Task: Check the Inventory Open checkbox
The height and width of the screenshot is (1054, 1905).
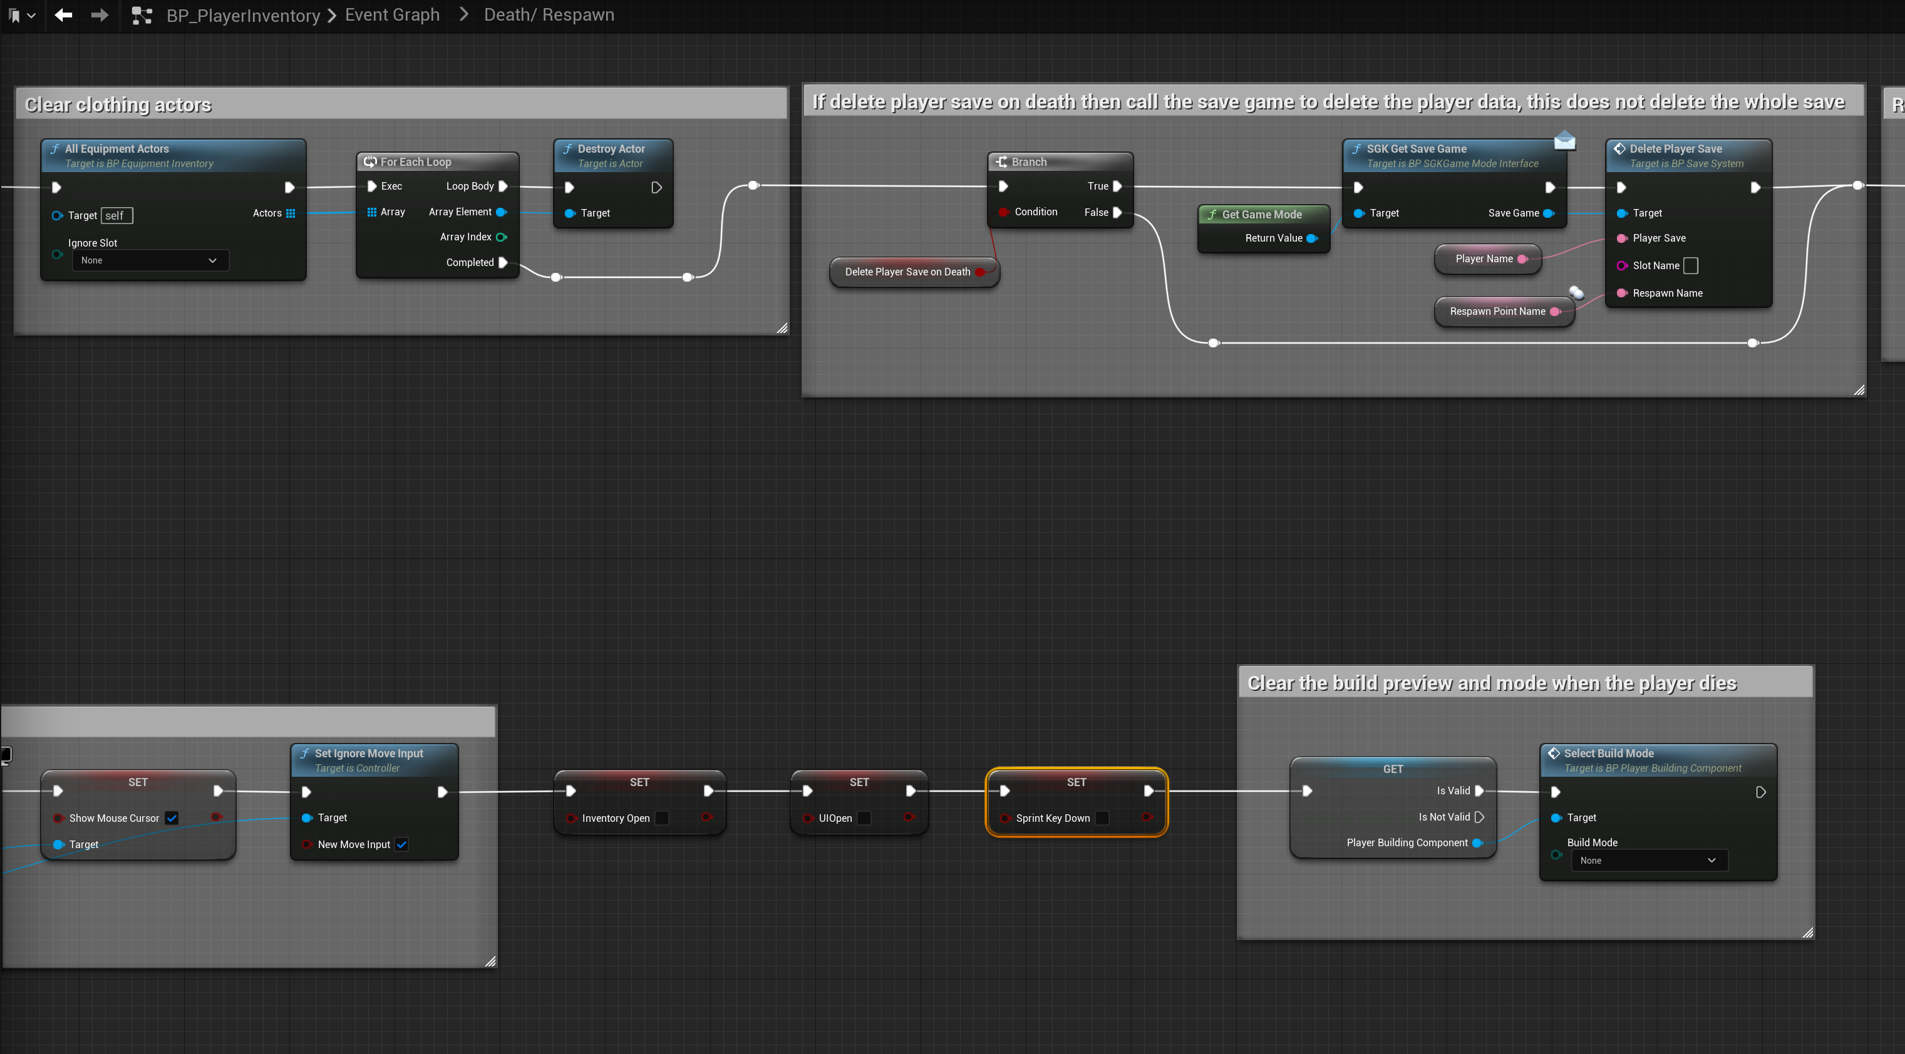Action: [x=662, y=817]
